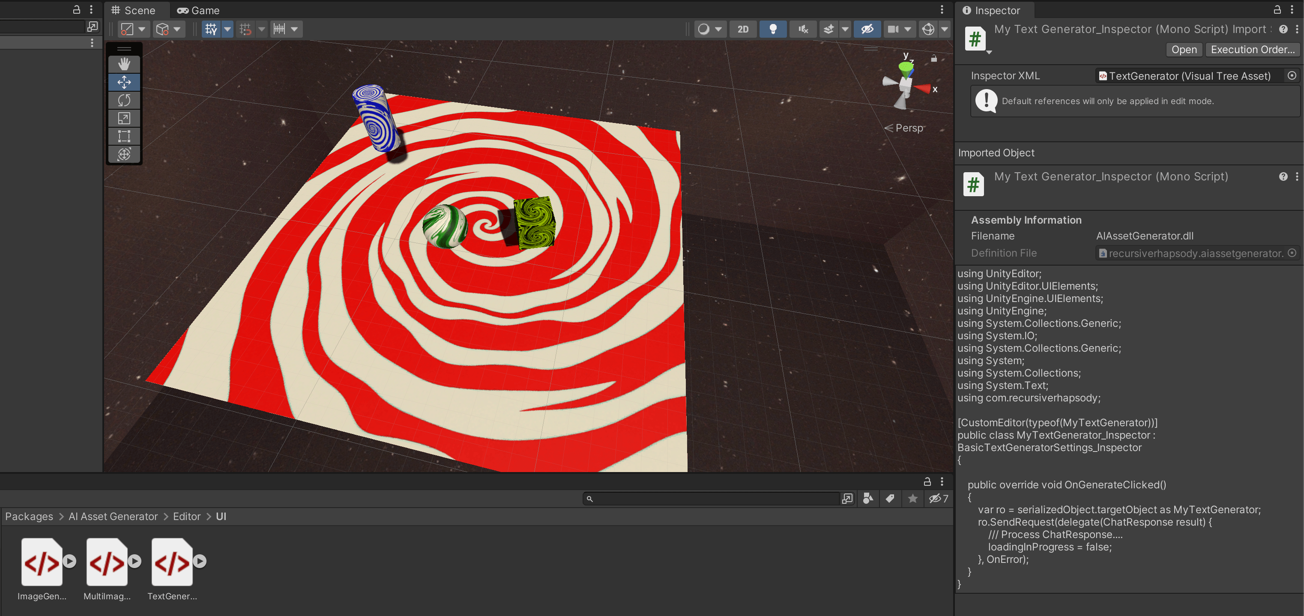1304x616 pixels.
Task: Click the Move tool icon
Action: coord(124,82)
